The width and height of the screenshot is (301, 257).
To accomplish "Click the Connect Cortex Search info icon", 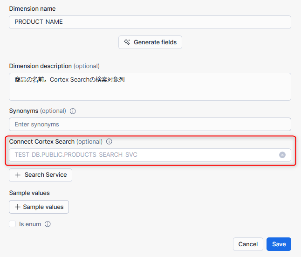I will click(109, 141).
